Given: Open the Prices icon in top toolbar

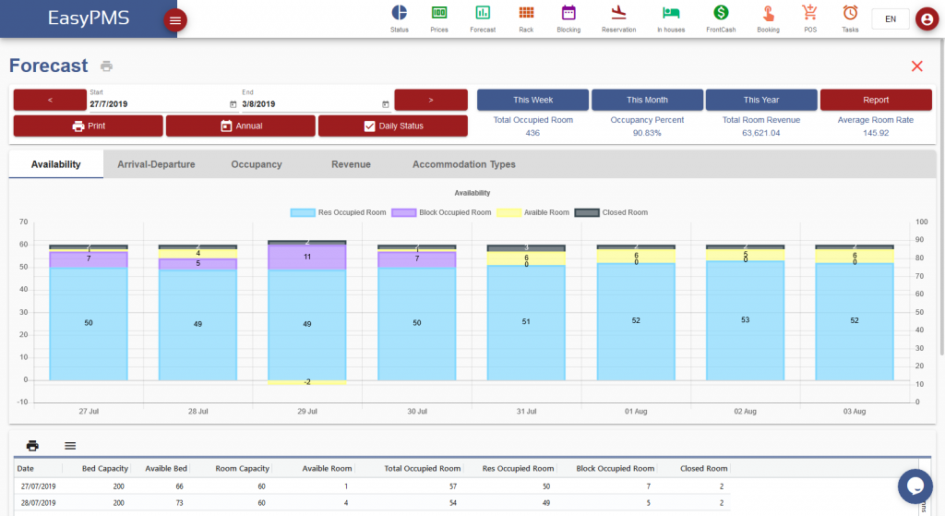Looking at the screenshot, I should click(x=439, y=13).
